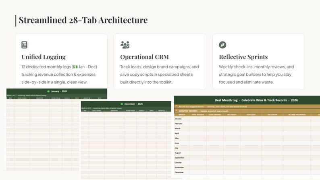
Task: Select the January row in Best Month Log
Action: [x=247, y=119]
